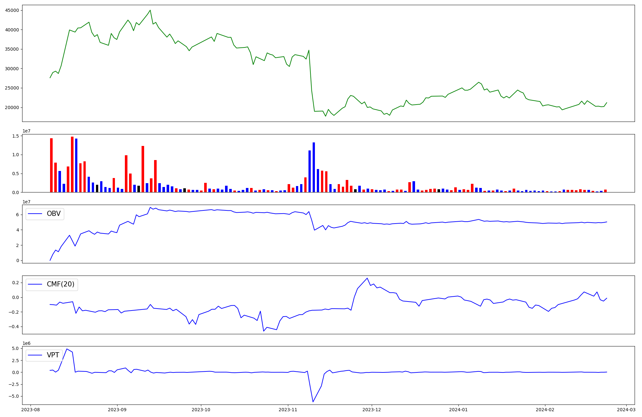
Task: Click the highest peak of the CMF line
Action: [x=367, y=278]
